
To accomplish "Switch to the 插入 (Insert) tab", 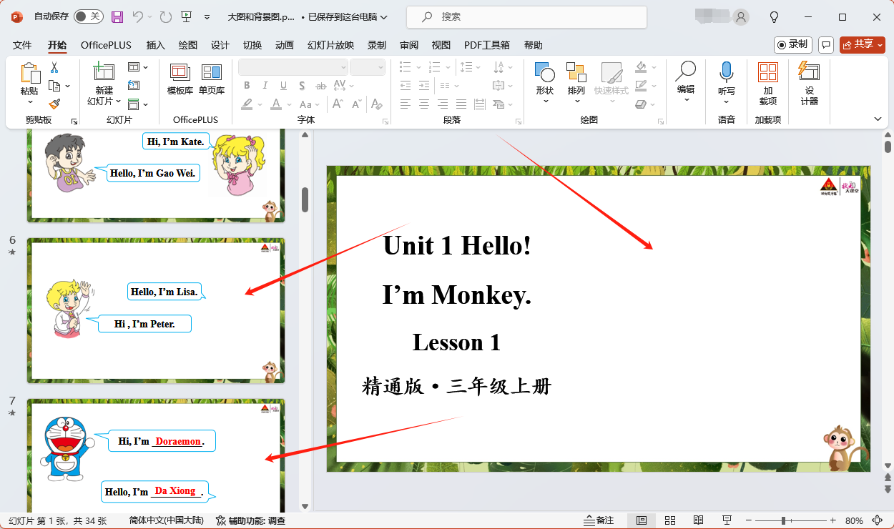I will point(156,44).
